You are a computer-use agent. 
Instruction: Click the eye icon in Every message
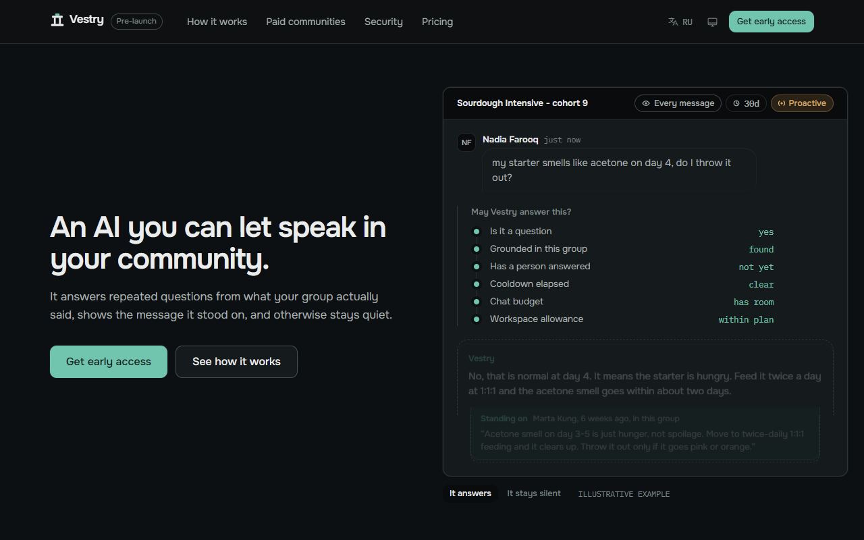click(x=646, y=103)
